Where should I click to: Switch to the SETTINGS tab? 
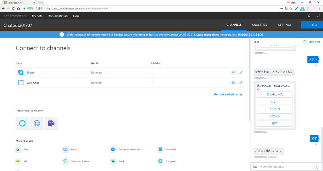tap(285, 25)
